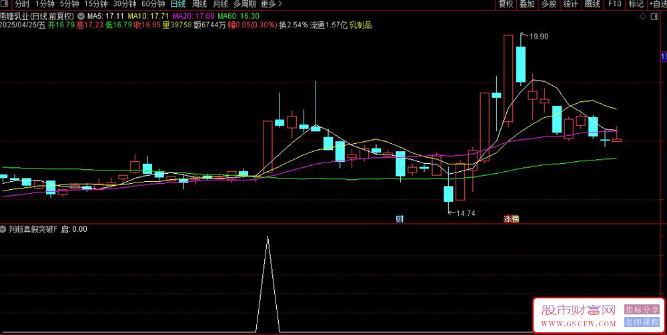667x335 pixels.
Task: Click the 乳制品 sector link
Action: [x=361, y=25]
